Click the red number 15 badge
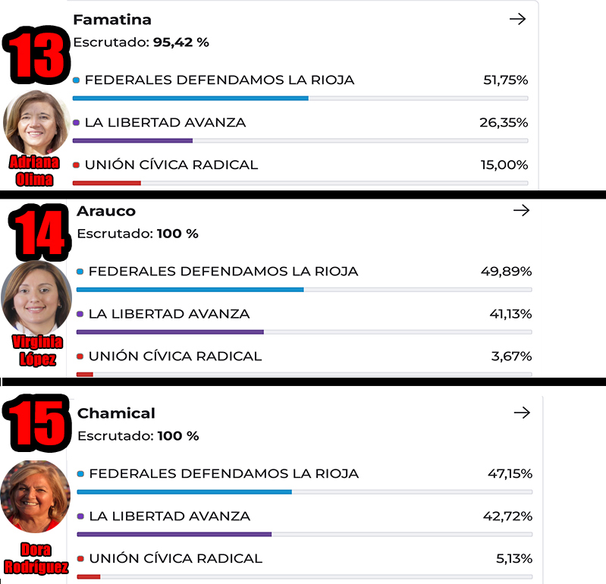Viewport: 606px width, 584px height. coord(36,423)
